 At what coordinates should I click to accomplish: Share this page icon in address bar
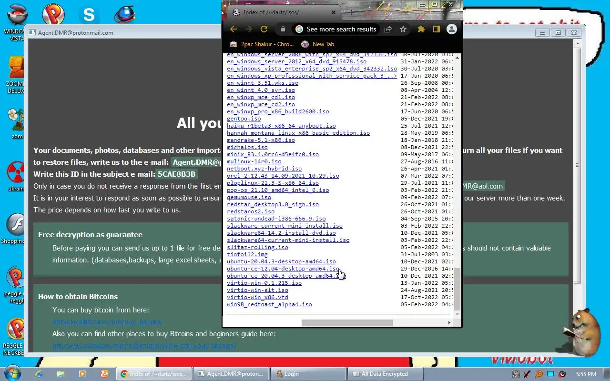388,29
